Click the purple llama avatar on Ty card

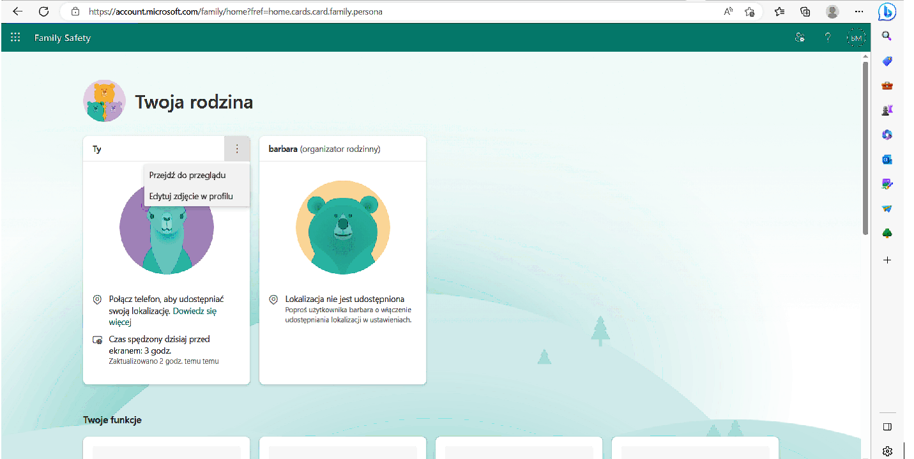tap(167, 229)
